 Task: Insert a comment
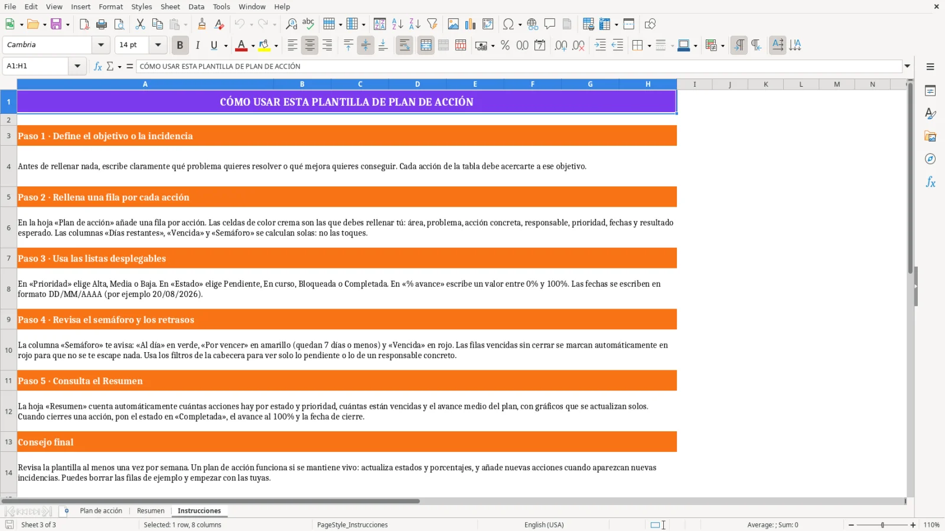coord(550,24)
